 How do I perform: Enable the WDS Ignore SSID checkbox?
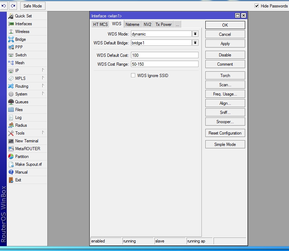(x=133, y=76)
